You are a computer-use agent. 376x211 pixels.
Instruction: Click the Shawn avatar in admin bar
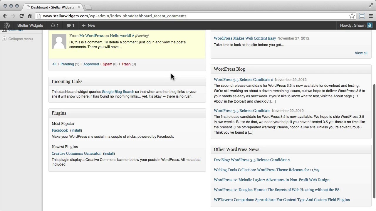pyautogui.click(x=370, y=25)
